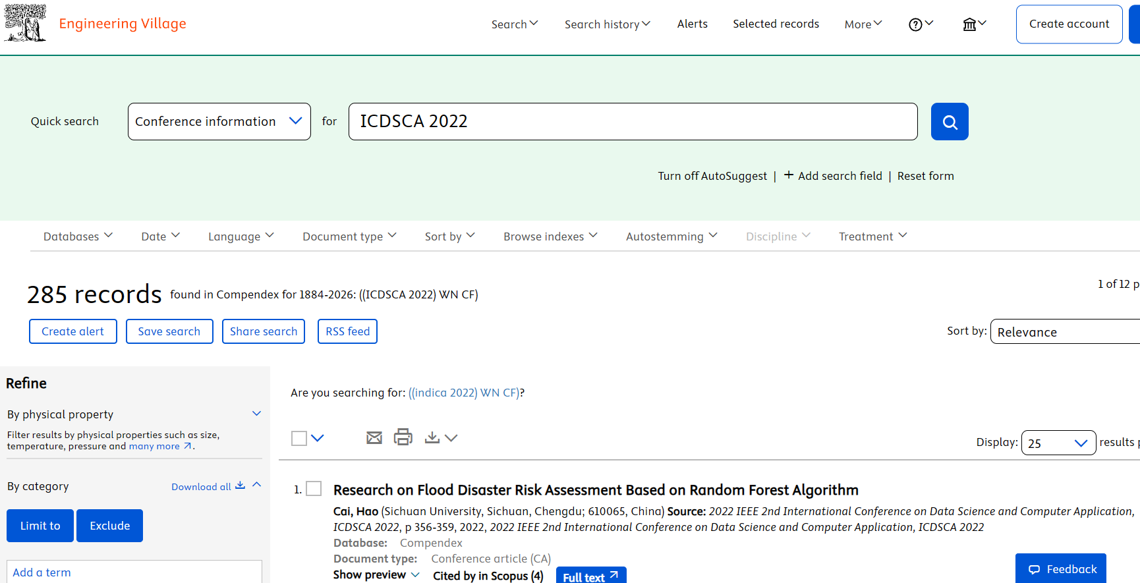Click the Share search button

(x=264, y=331)
